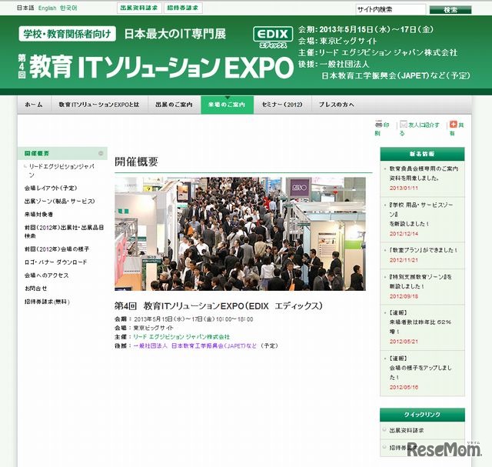Image resolution: width=492 pixels, height=467 pixels.
Task: Switch language to 한국어
Action: [x=68, y=8]
